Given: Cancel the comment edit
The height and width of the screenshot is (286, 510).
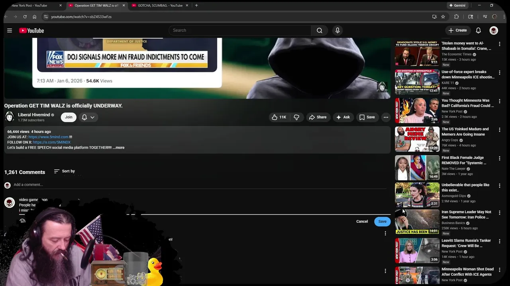Looking at the screenshot, I should click(362, 222).
